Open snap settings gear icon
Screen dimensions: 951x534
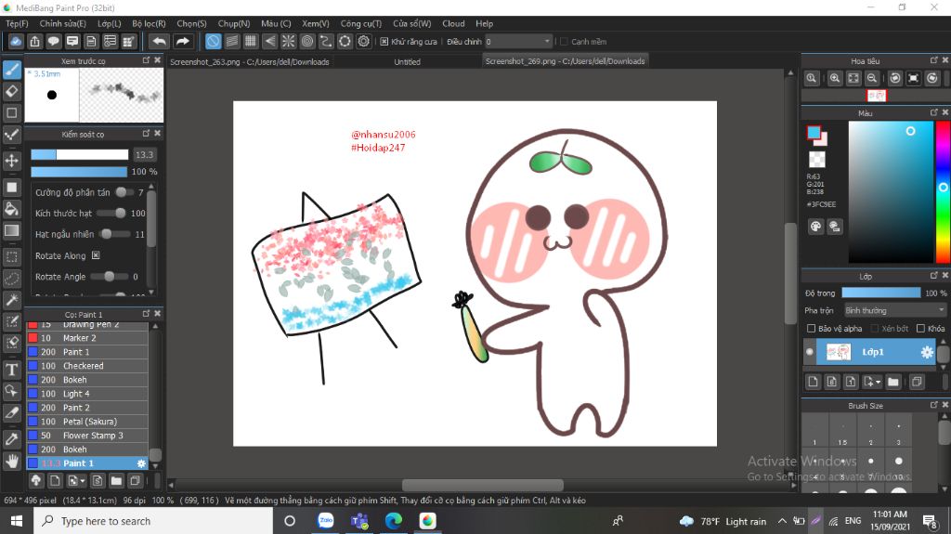[x=363, y=41]
